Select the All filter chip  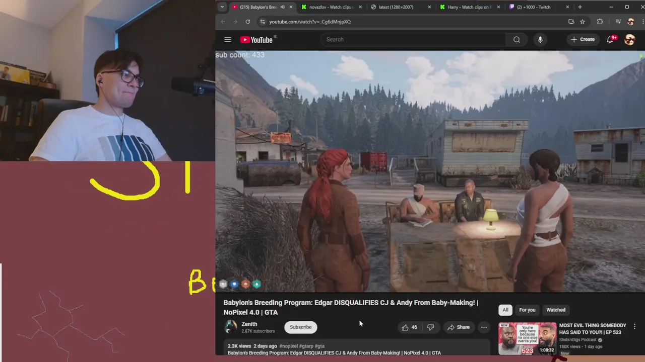[505, 310]
